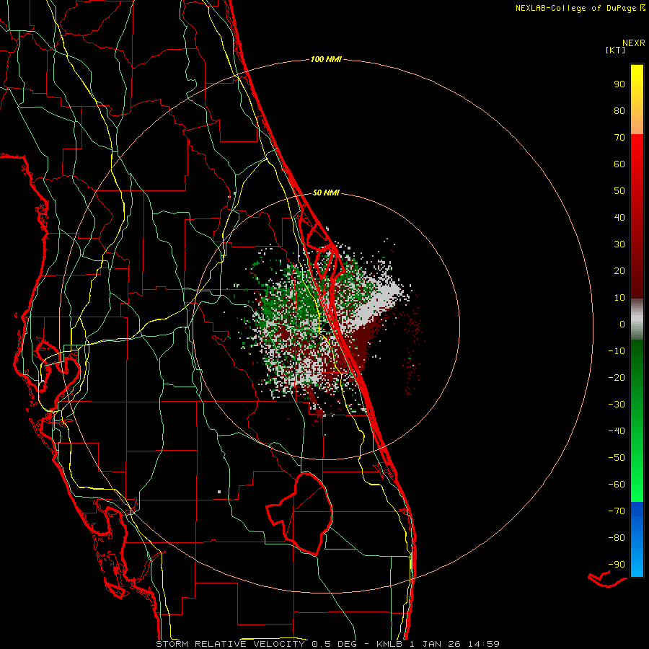Viewport: 649px width, 649px height.
Task: Click the positive 60 scale label
Action: pos(619,164)
